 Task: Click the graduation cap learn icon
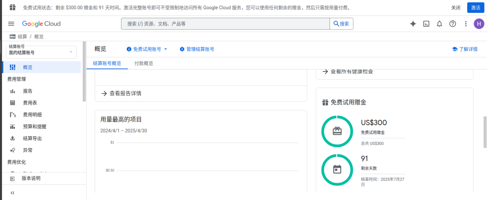(x=455, y=49)
